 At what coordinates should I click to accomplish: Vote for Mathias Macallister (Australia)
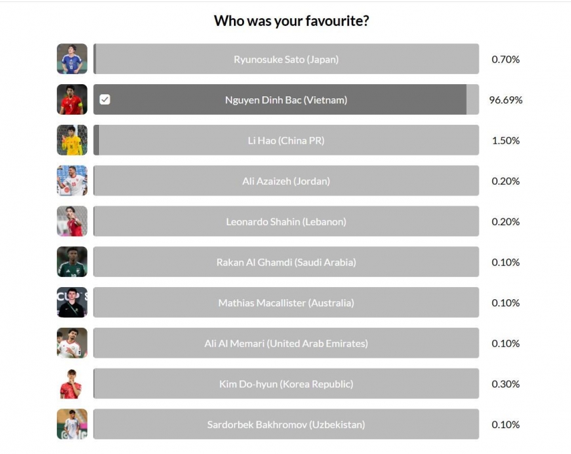(x=285, y=303)
